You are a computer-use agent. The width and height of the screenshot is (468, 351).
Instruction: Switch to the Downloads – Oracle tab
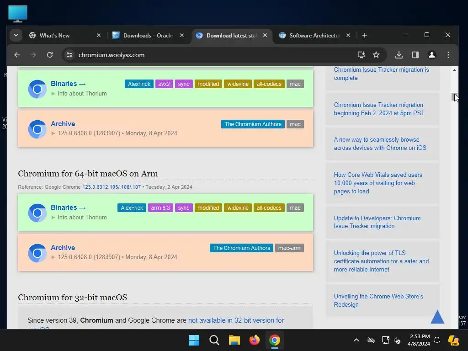148,36
